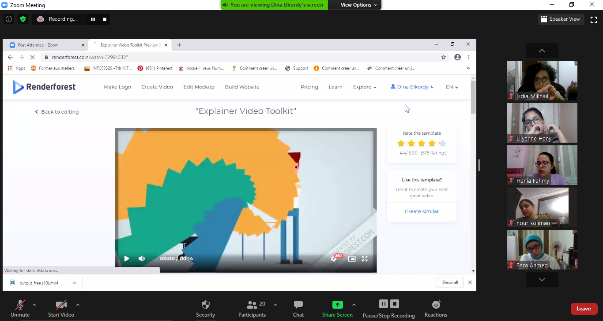Image resolution: width=603 pixels, height=321 pixels.
Task: Open the Reactions emoji menu
Action: (x=436, y=305)
